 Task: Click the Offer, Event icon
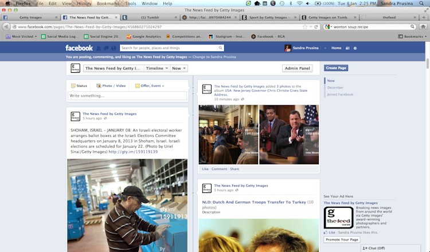coord(138,86)
